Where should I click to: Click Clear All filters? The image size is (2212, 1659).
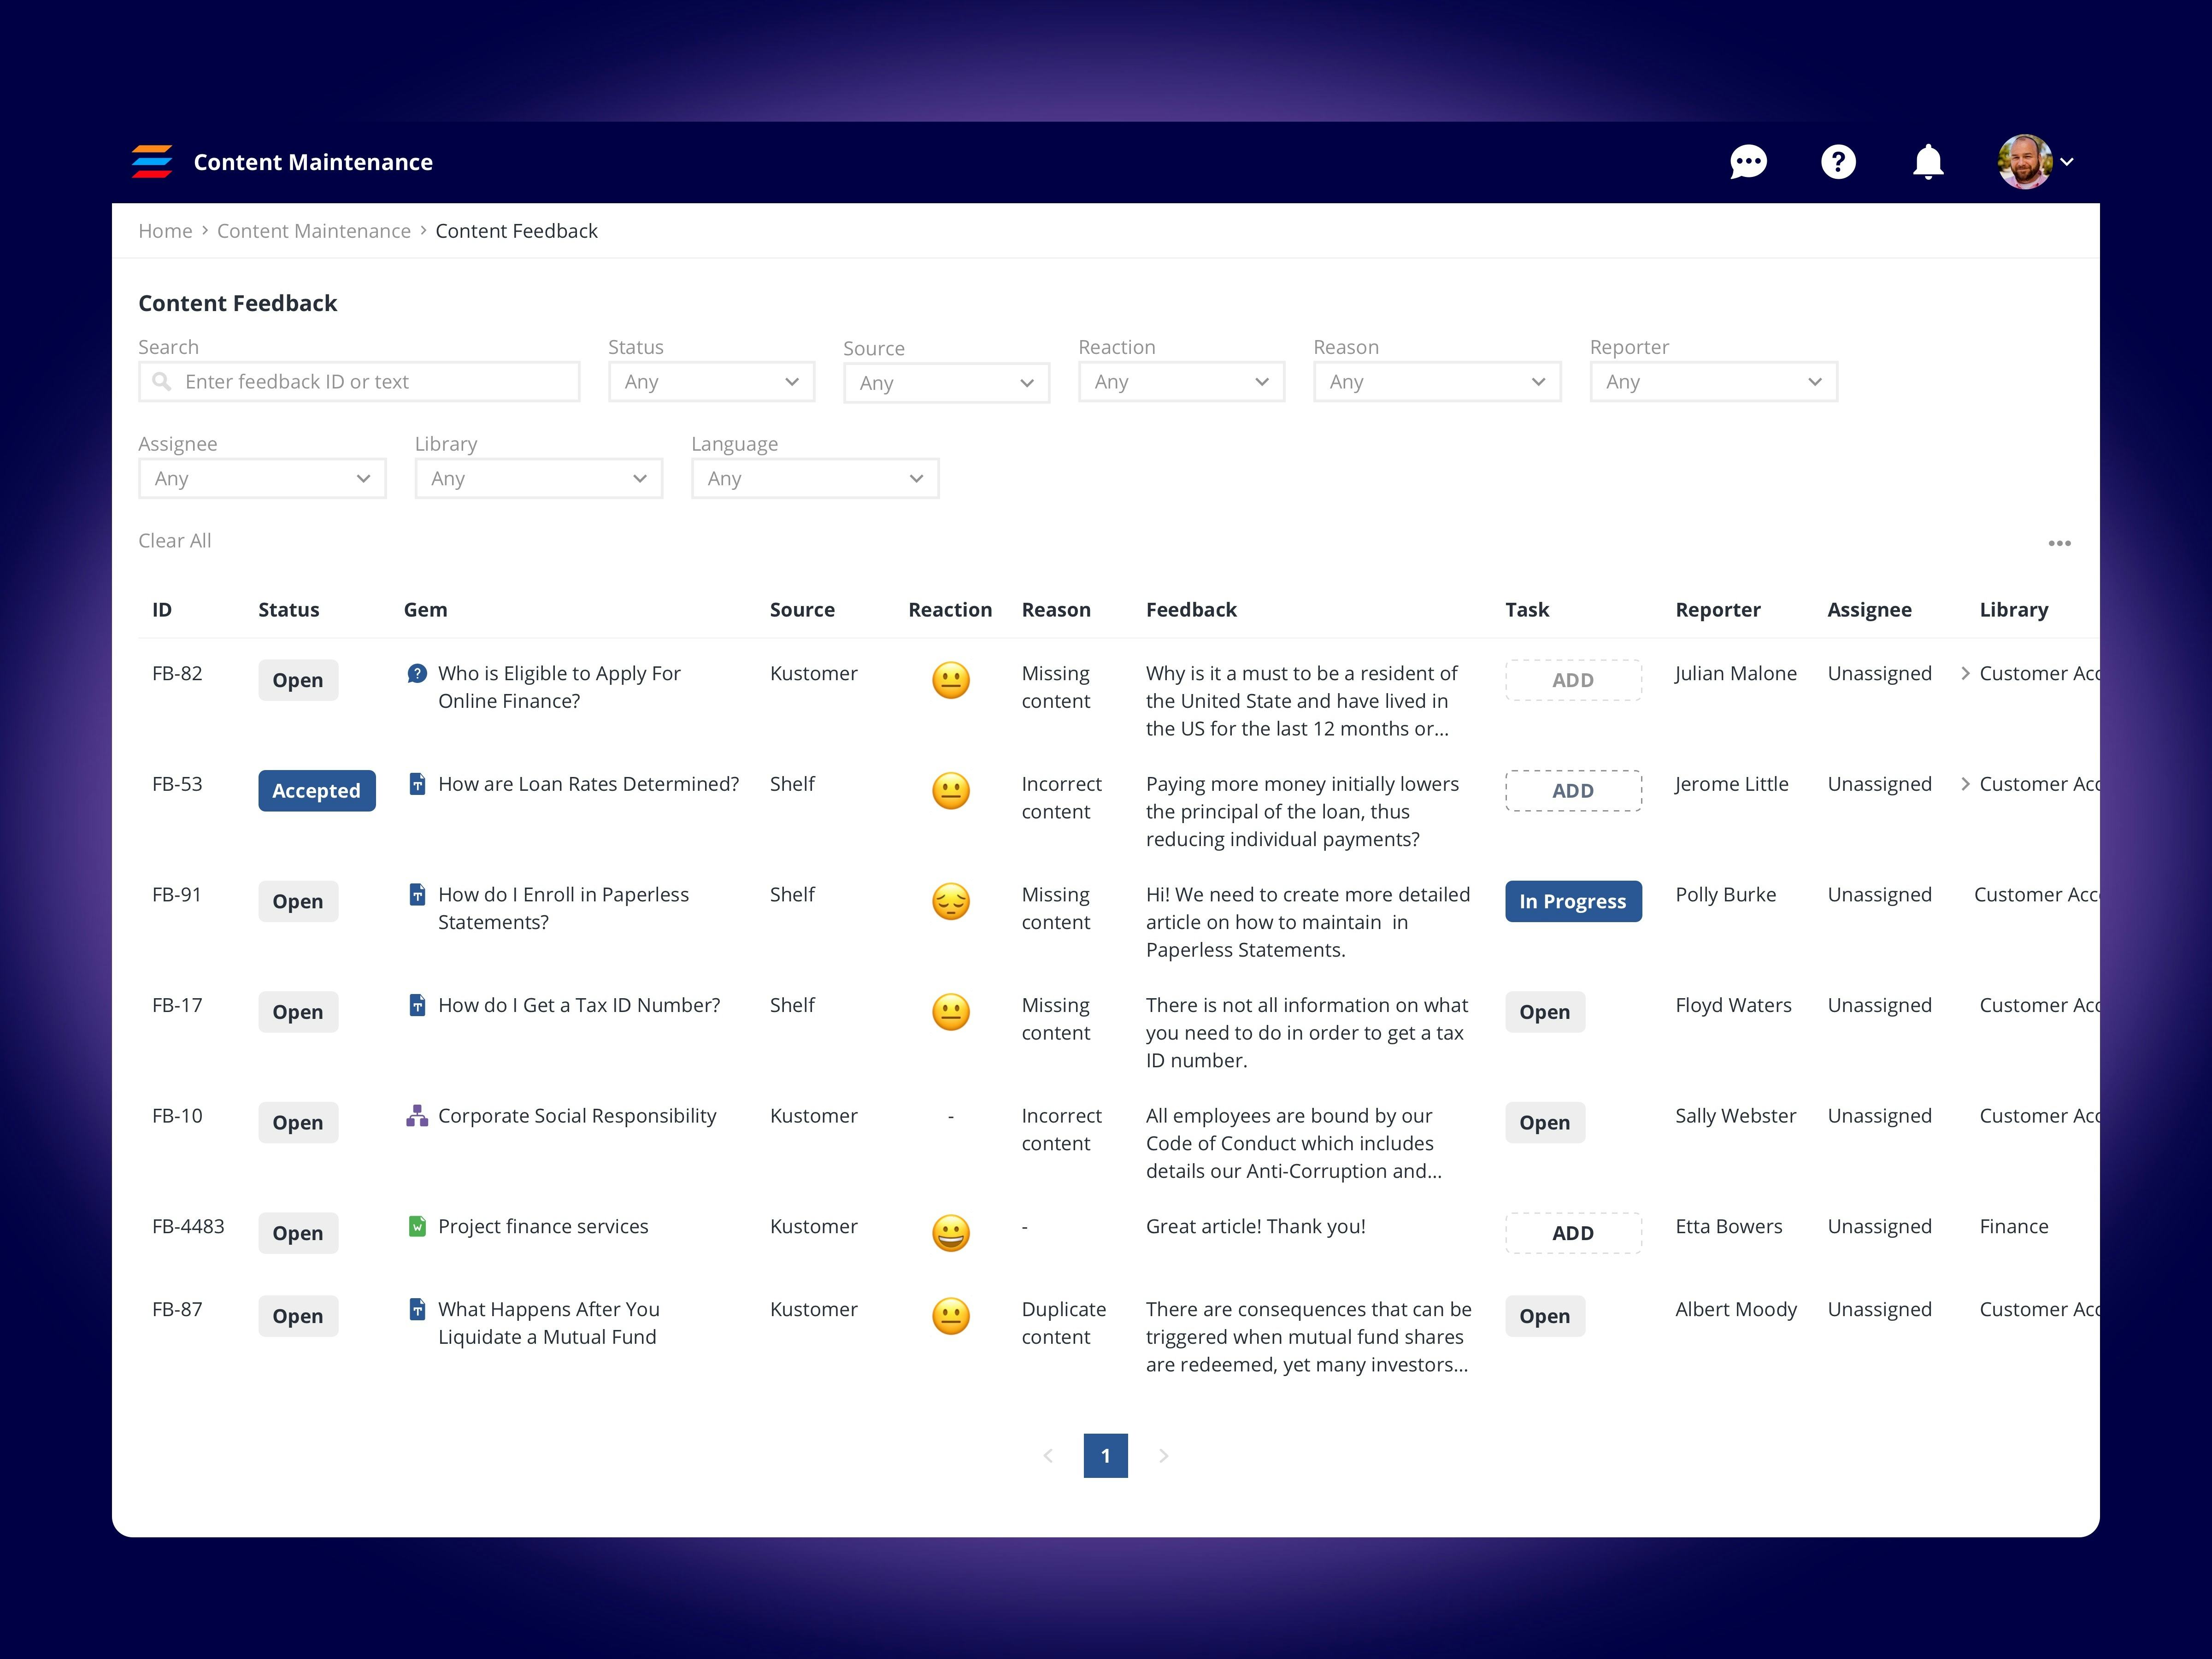coord(174,541)
